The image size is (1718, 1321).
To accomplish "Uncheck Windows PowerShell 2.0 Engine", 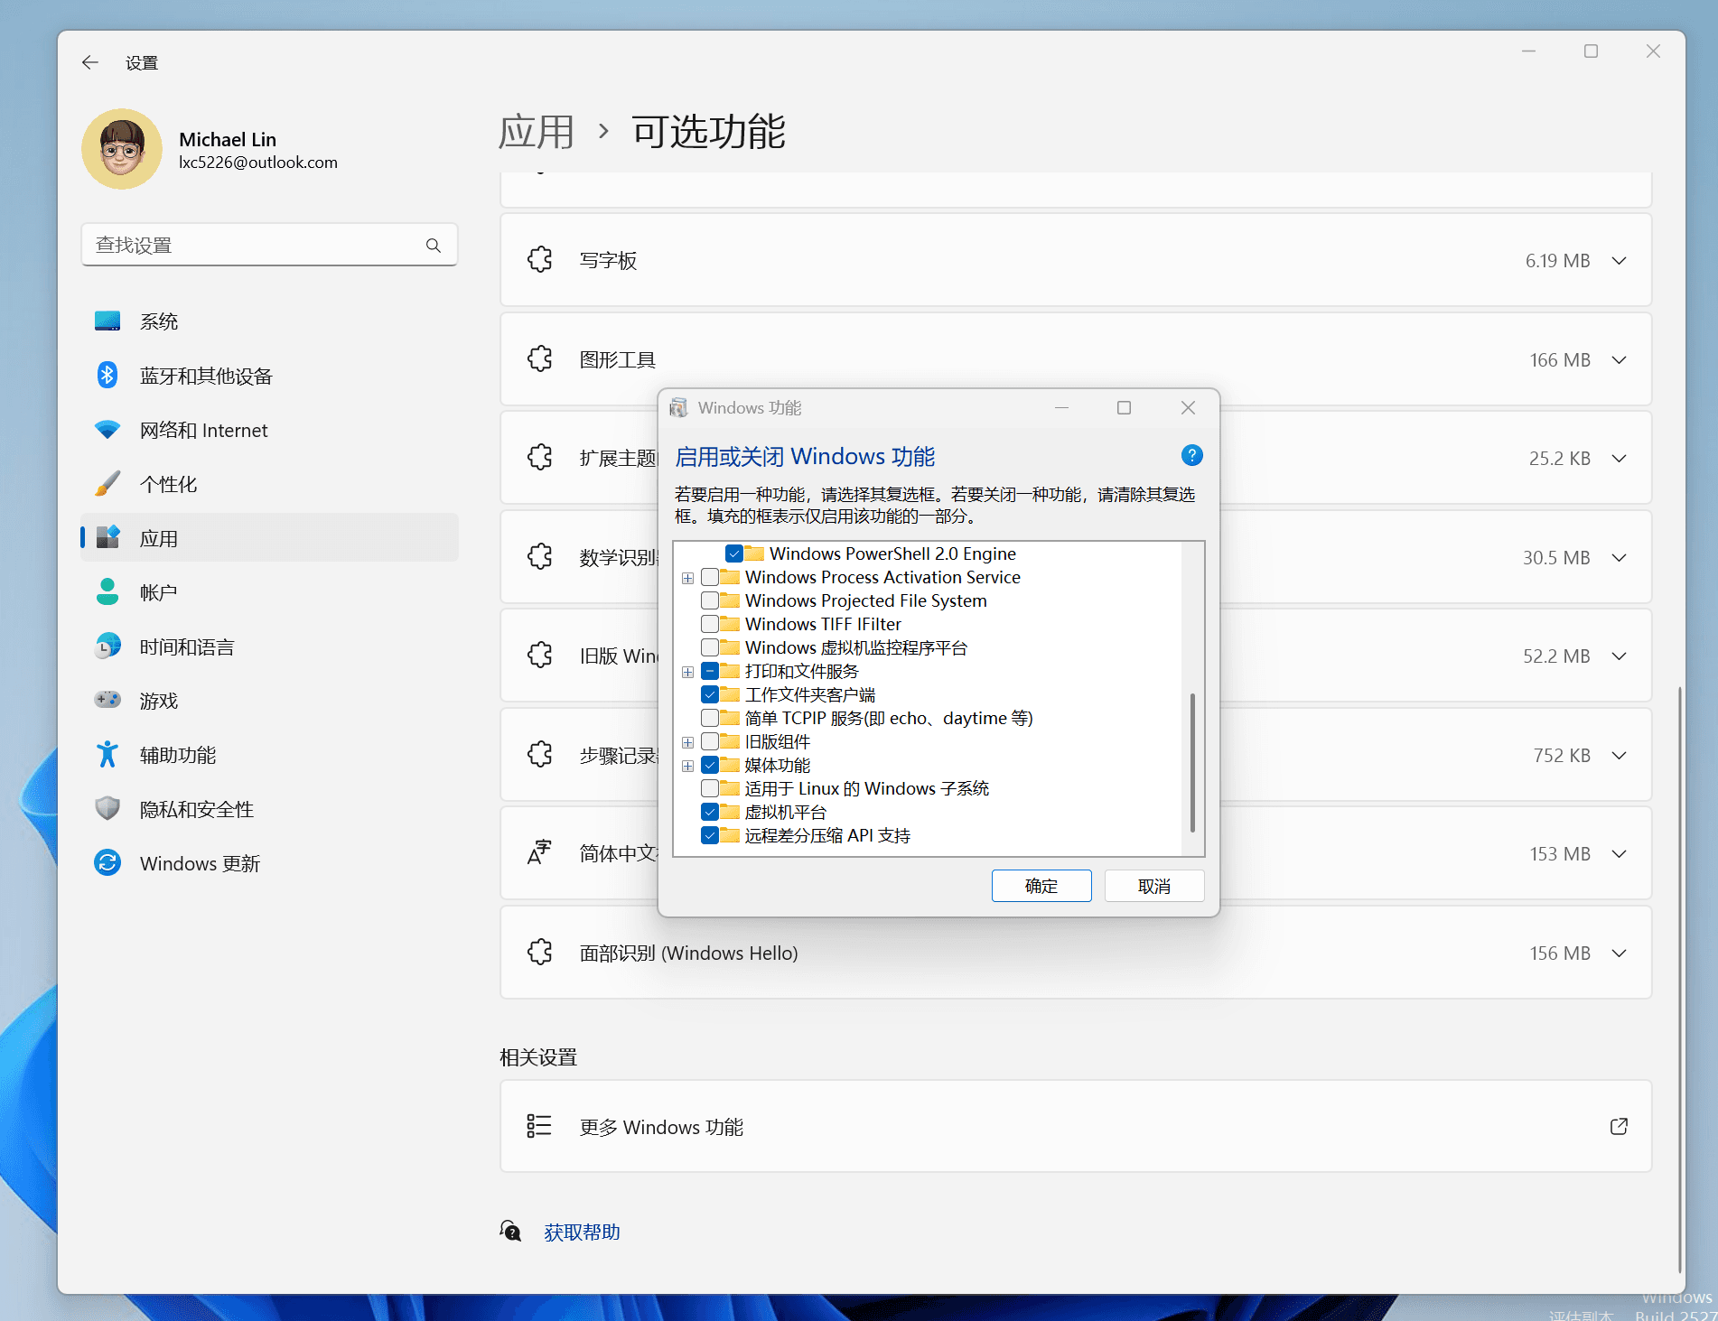I will (x=734, y=554).
